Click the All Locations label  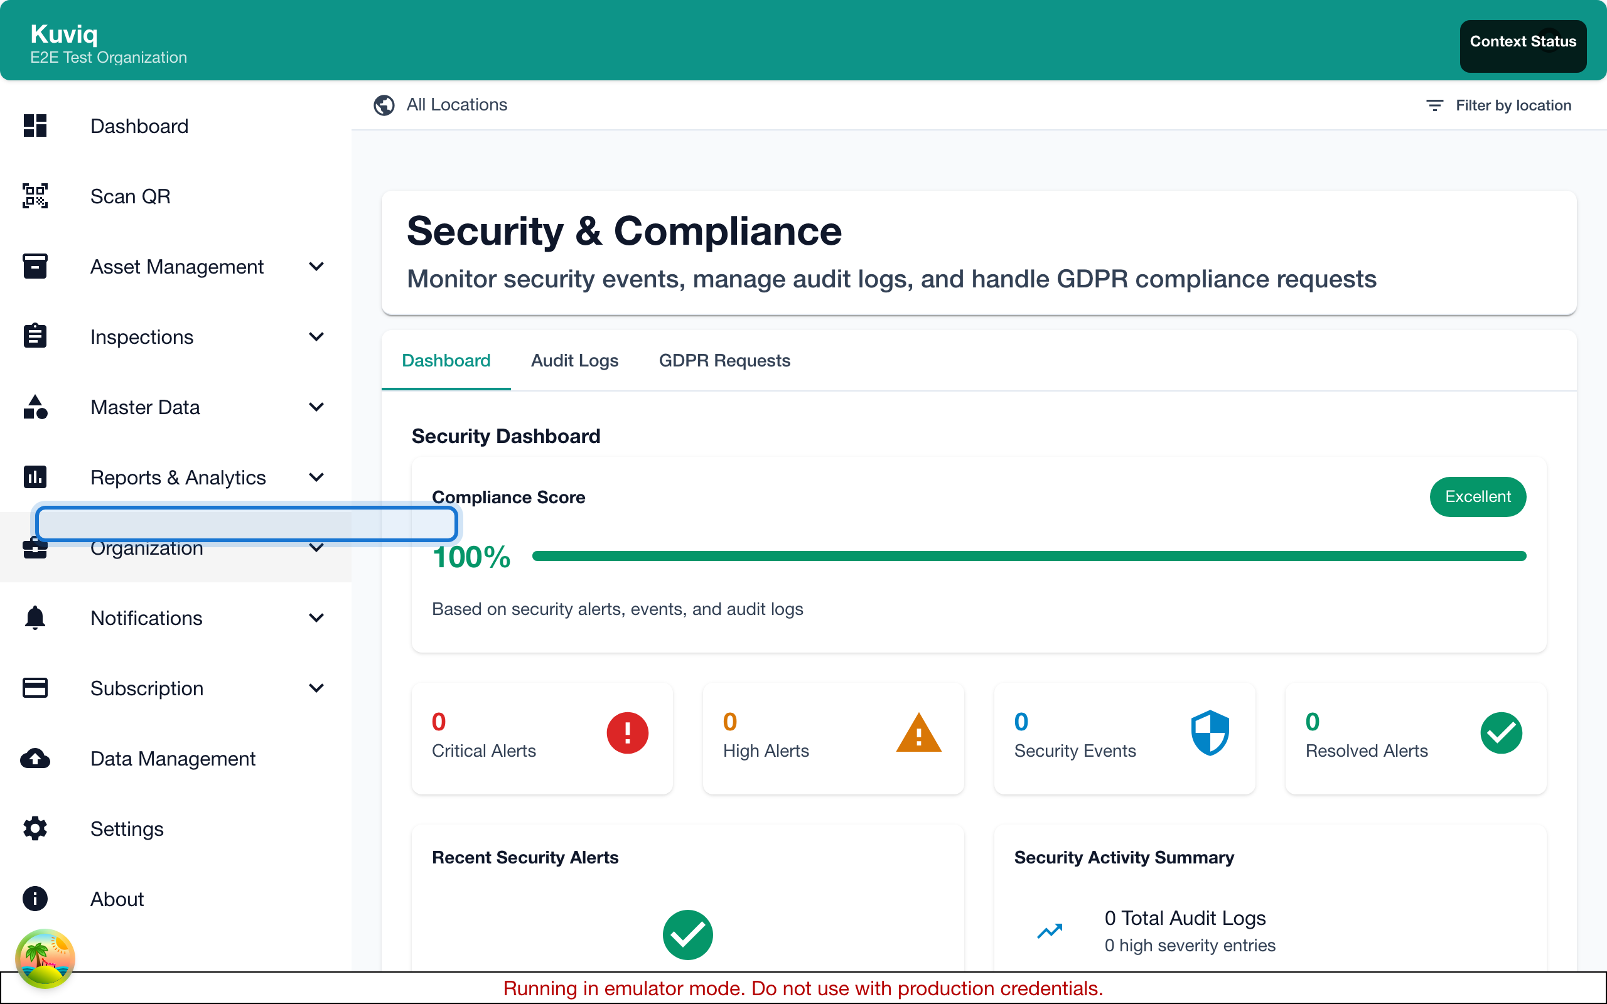(x=457, y=105)
